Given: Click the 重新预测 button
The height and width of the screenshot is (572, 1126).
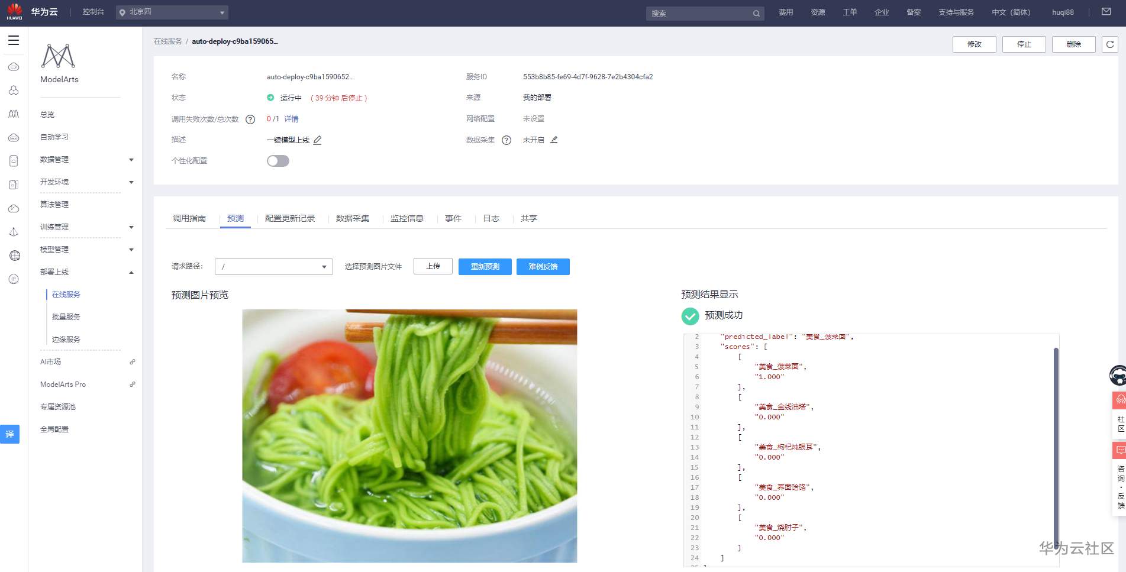Looking at the screenshot, I should [485, 267].
